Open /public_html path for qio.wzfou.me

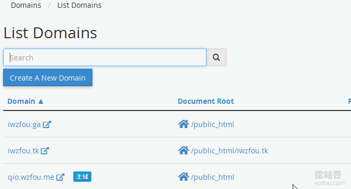click(213, 177)
